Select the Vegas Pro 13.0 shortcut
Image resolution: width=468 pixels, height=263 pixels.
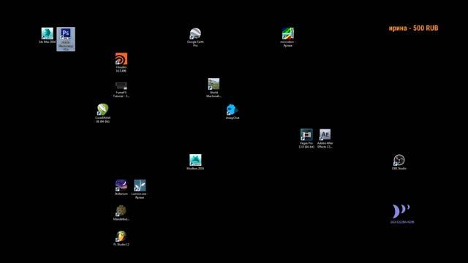306,139
